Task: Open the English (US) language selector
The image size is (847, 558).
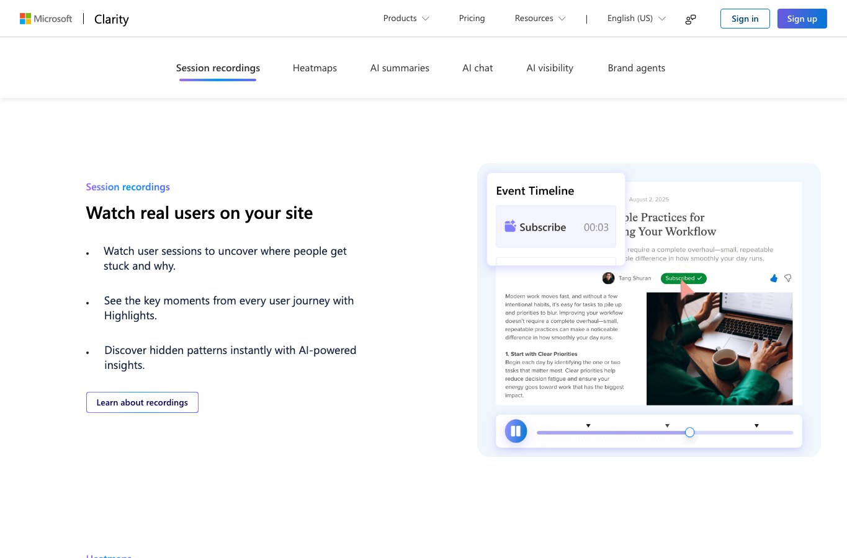Action: coord(636,19)
